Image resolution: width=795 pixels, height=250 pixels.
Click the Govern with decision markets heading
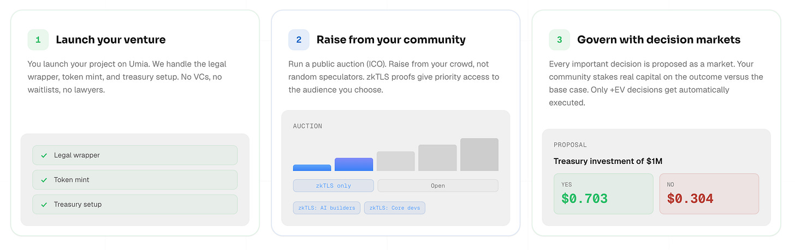pyautogui.click(x=659, y=40)
